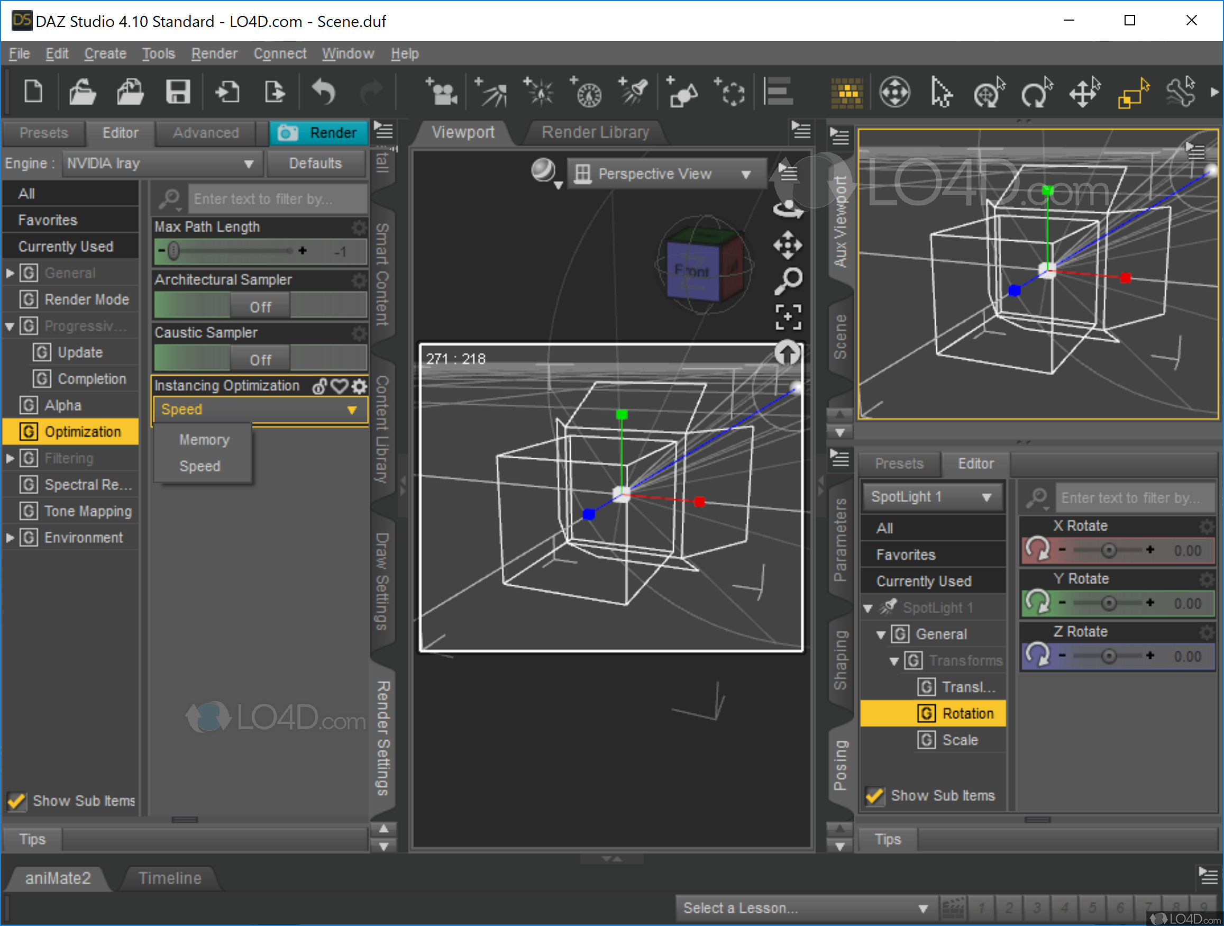
Task: Select the Rotate tool
Action: point(1036,93)
